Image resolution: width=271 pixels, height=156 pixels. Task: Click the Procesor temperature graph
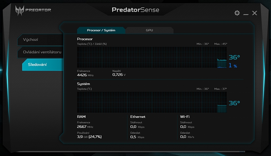[x=152, y=57]
